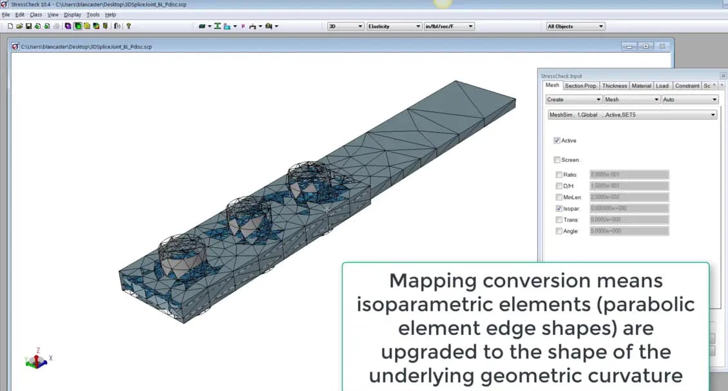Image resolution: width=728 pixels, height=391 pixels.
Task: Toggle the Active checkbox in the Mesh panel
Action: pos(557,140)
